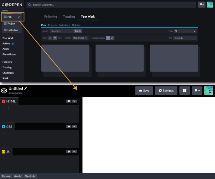Open the first pen placeholder card
This screenshot has height=179, width=215.
click(x=65, y=58)
